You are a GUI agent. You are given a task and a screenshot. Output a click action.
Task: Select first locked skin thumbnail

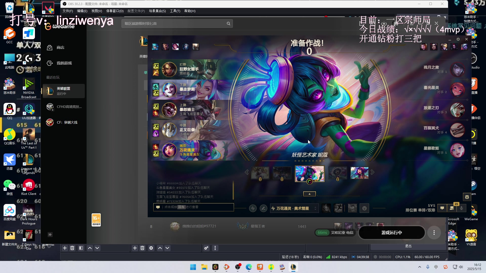pyautogui.click(x=260, y=173)
